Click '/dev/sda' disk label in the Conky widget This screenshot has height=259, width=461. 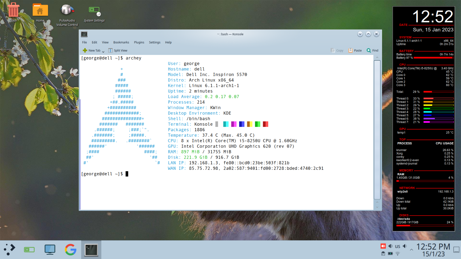[x=403, y=219]
